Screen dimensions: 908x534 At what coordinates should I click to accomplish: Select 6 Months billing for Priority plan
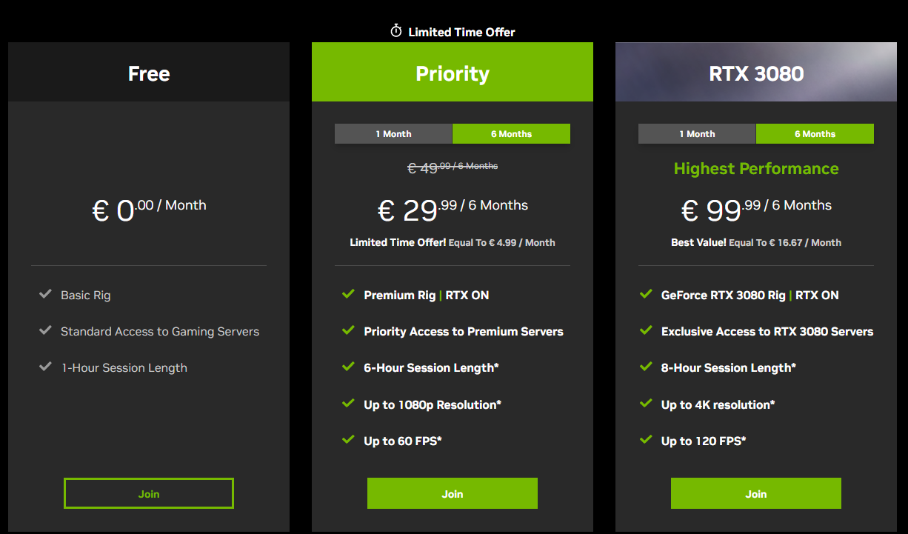(511, 134)
